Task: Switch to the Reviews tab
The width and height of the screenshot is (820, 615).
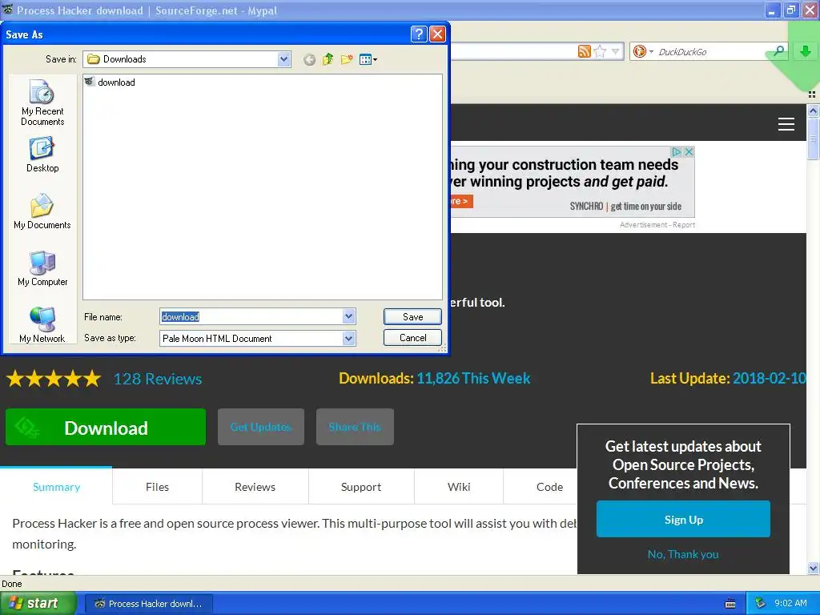Action: coord(255,487)
